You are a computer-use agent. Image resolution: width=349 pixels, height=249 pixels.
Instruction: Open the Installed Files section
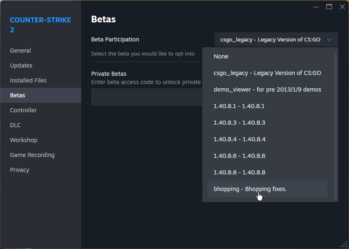pyautogui.click(x=41, y=80)
